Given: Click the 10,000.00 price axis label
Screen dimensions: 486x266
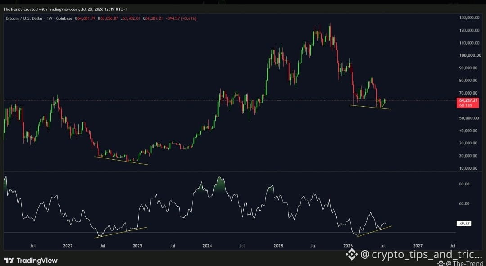Looking at the screenshot, I should (469, 168).
